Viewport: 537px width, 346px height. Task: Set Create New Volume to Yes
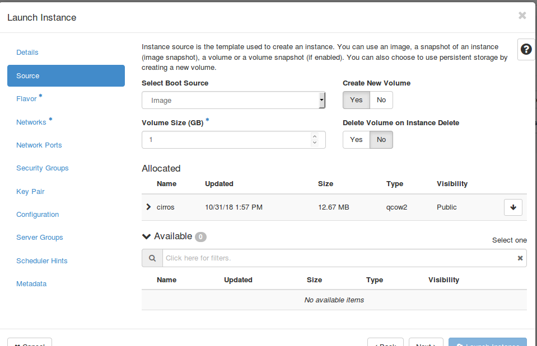pyautogui.click(x=356, y=100)
